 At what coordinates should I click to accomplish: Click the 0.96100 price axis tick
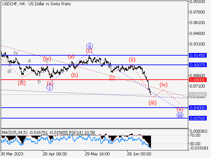(x=197, y=23)
